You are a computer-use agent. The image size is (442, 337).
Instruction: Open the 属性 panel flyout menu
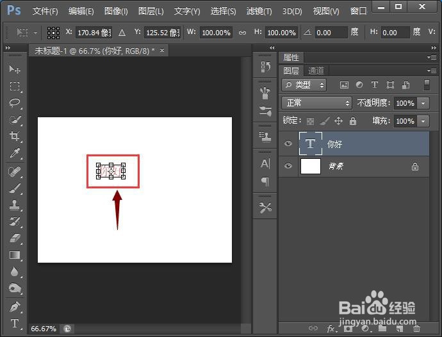(432, 58)
